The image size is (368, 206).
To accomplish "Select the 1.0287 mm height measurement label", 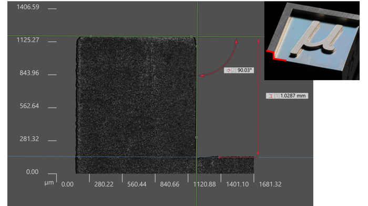I will tap(287, 96).
